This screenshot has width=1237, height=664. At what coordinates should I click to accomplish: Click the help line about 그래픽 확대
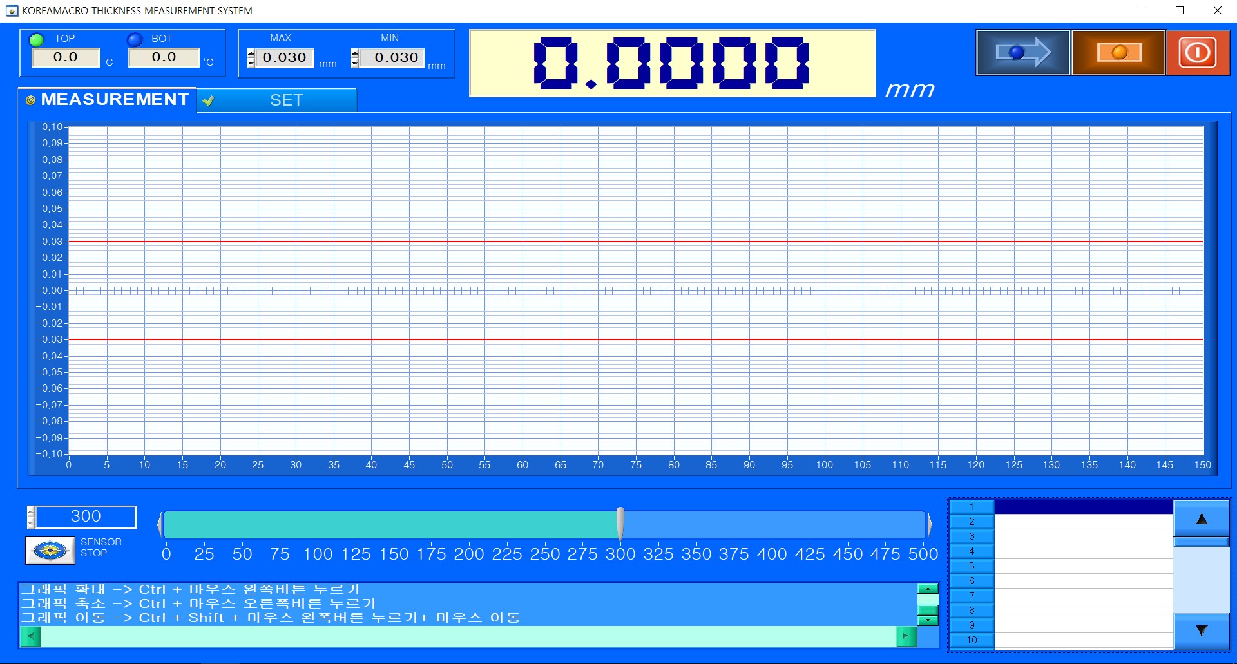191,589
